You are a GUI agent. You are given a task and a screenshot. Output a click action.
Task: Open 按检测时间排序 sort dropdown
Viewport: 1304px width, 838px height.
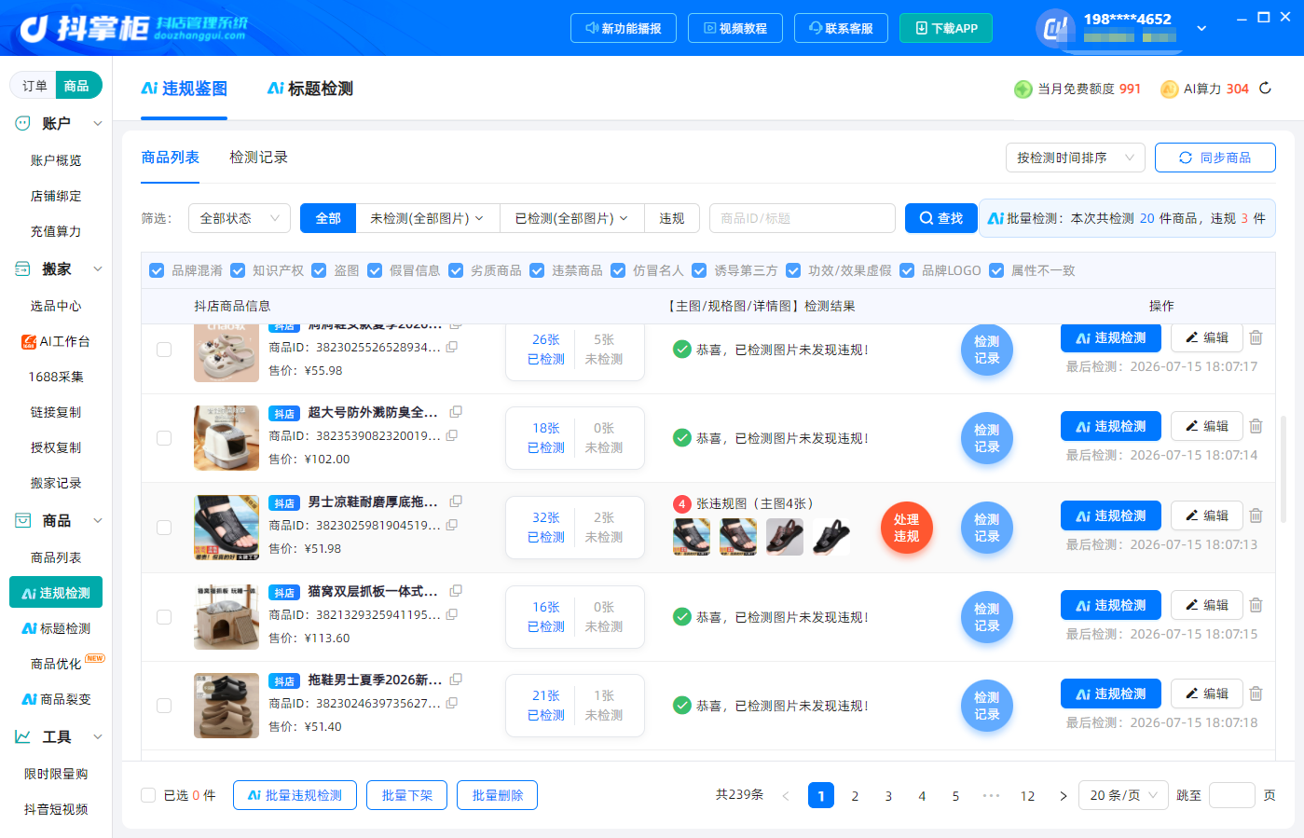(1075, 158)
